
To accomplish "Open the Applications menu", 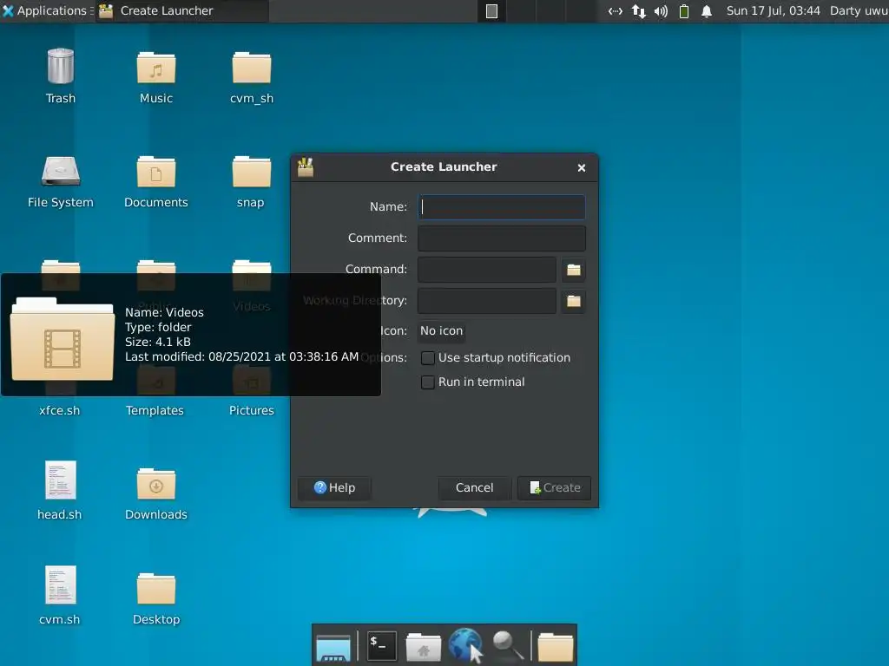I will coord(44,10).
